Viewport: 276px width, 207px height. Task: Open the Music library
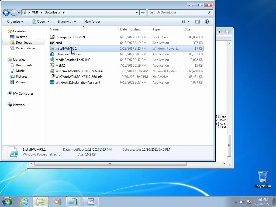(20, 71)
